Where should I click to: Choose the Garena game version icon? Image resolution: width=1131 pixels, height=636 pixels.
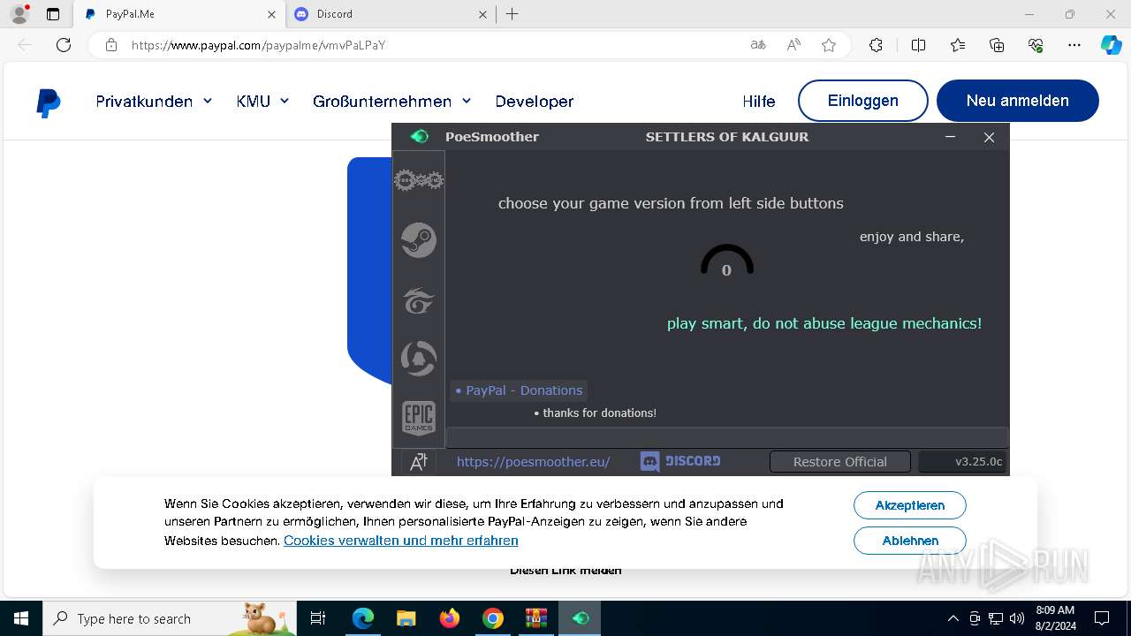click(x=419, y=300)
